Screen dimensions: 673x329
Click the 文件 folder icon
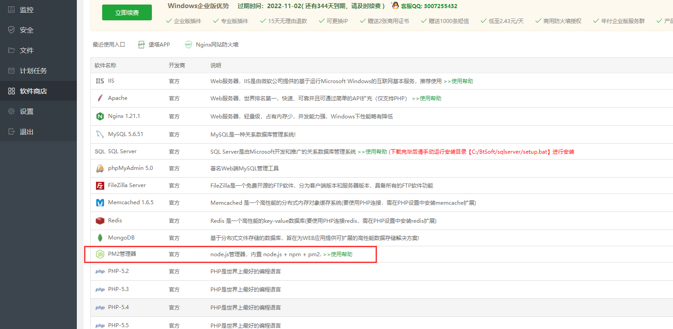coord(11,50)
